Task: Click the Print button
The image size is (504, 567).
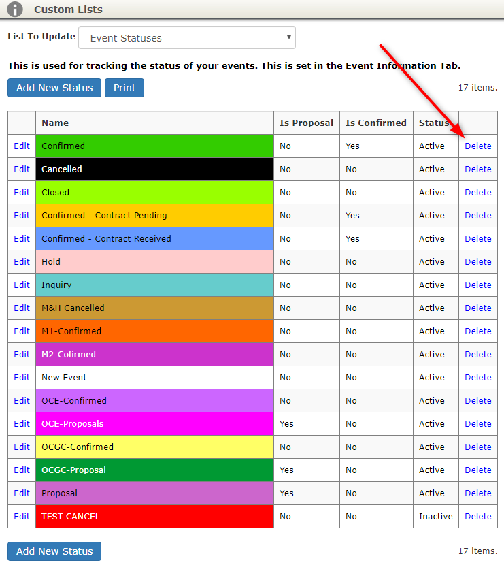Action: click(x=124, y=88)
